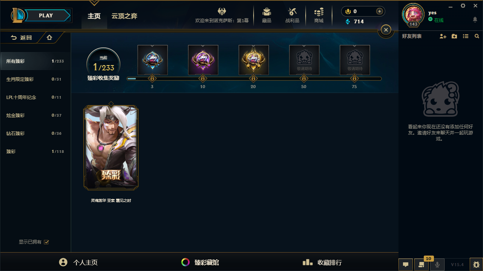This screenshot has width=483, height=271.
Task: Open the friend list view options icon
Action: coord(466,36)
